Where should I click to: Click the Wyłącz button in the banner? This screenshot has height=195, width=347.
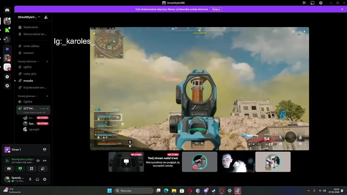point(216,9)
